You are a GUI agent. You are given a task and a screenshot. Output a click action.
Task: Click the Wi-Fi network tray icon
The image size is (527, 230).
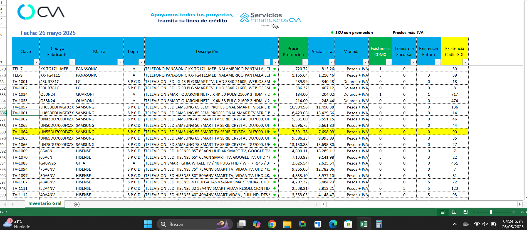tap(477, 224)
